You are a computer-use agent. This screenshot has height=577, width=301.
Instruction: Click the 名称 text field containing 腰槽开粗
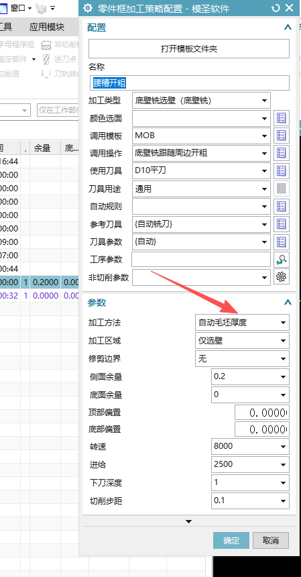189,83
